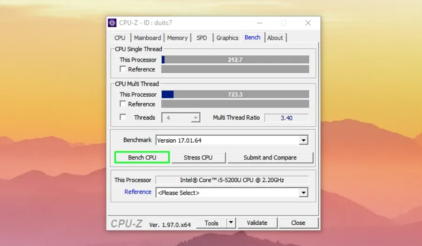Open the Tools button

pos(211,223)
